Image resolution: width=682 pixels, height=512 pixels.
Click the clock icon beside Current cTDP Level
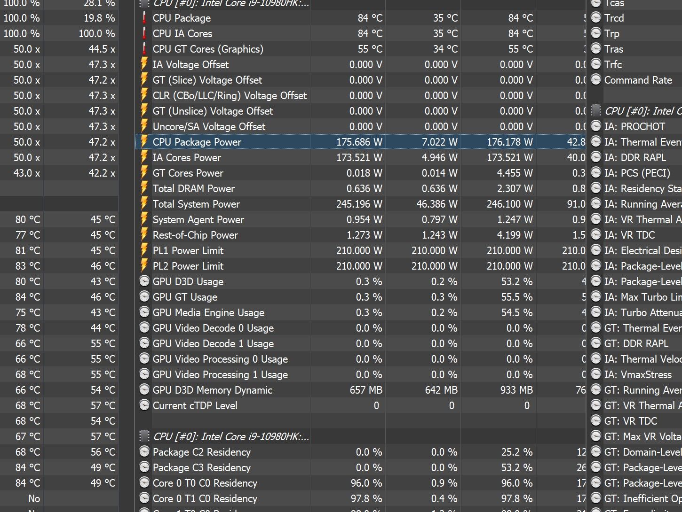pyautogui.click(x=144, y=405)
